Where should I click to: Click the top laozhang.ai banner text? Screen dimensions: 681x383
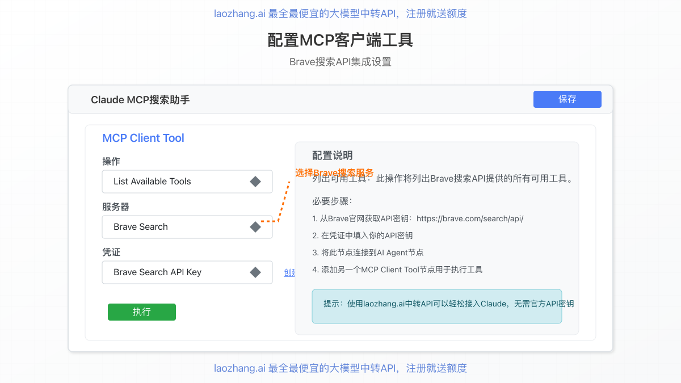pos(340,14)
